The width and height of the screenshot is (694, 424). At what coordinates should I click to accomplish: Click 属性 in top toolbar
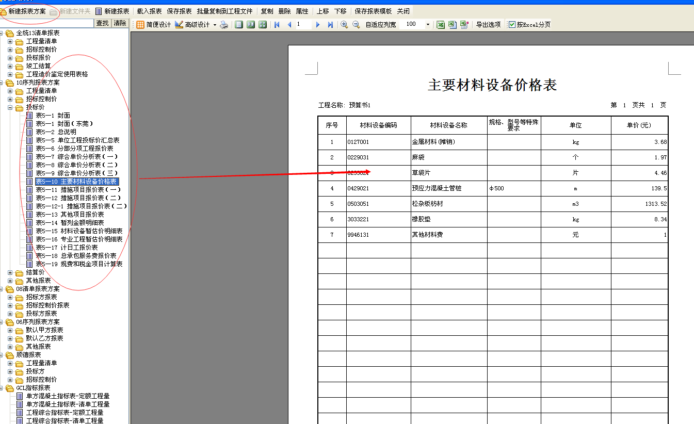pyautogui.click(x=302, y=11)
